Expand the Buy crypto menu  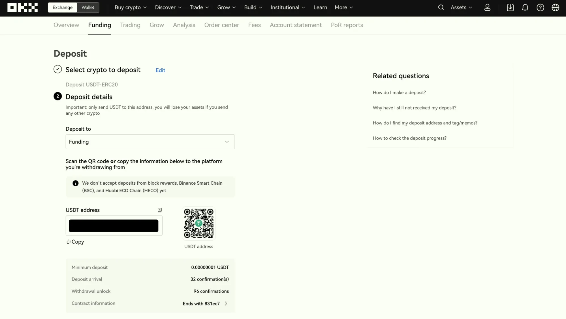pos(131,8)
